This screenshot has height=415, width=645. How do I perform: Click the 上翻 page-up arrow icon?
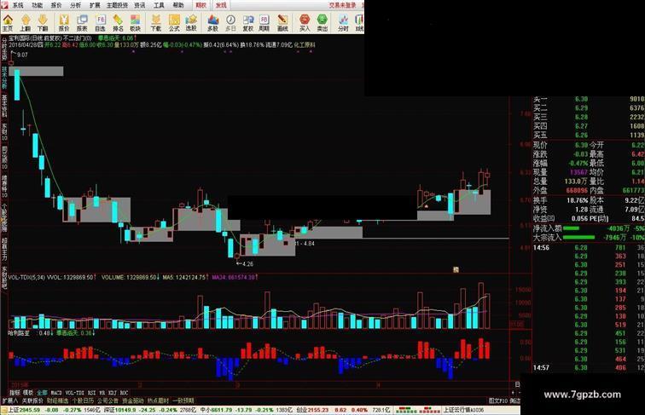coord(25,23)
